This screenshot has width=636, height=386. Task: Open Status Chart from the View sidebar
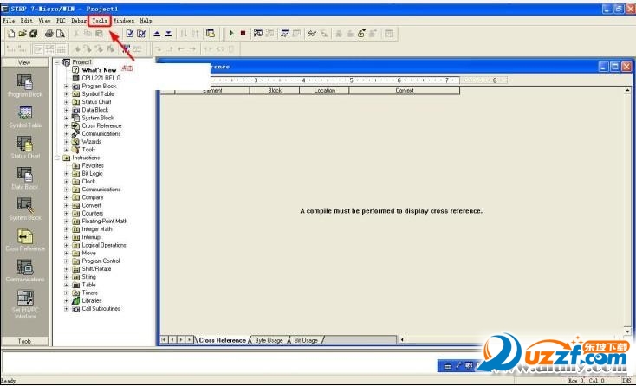click(25, 147)
